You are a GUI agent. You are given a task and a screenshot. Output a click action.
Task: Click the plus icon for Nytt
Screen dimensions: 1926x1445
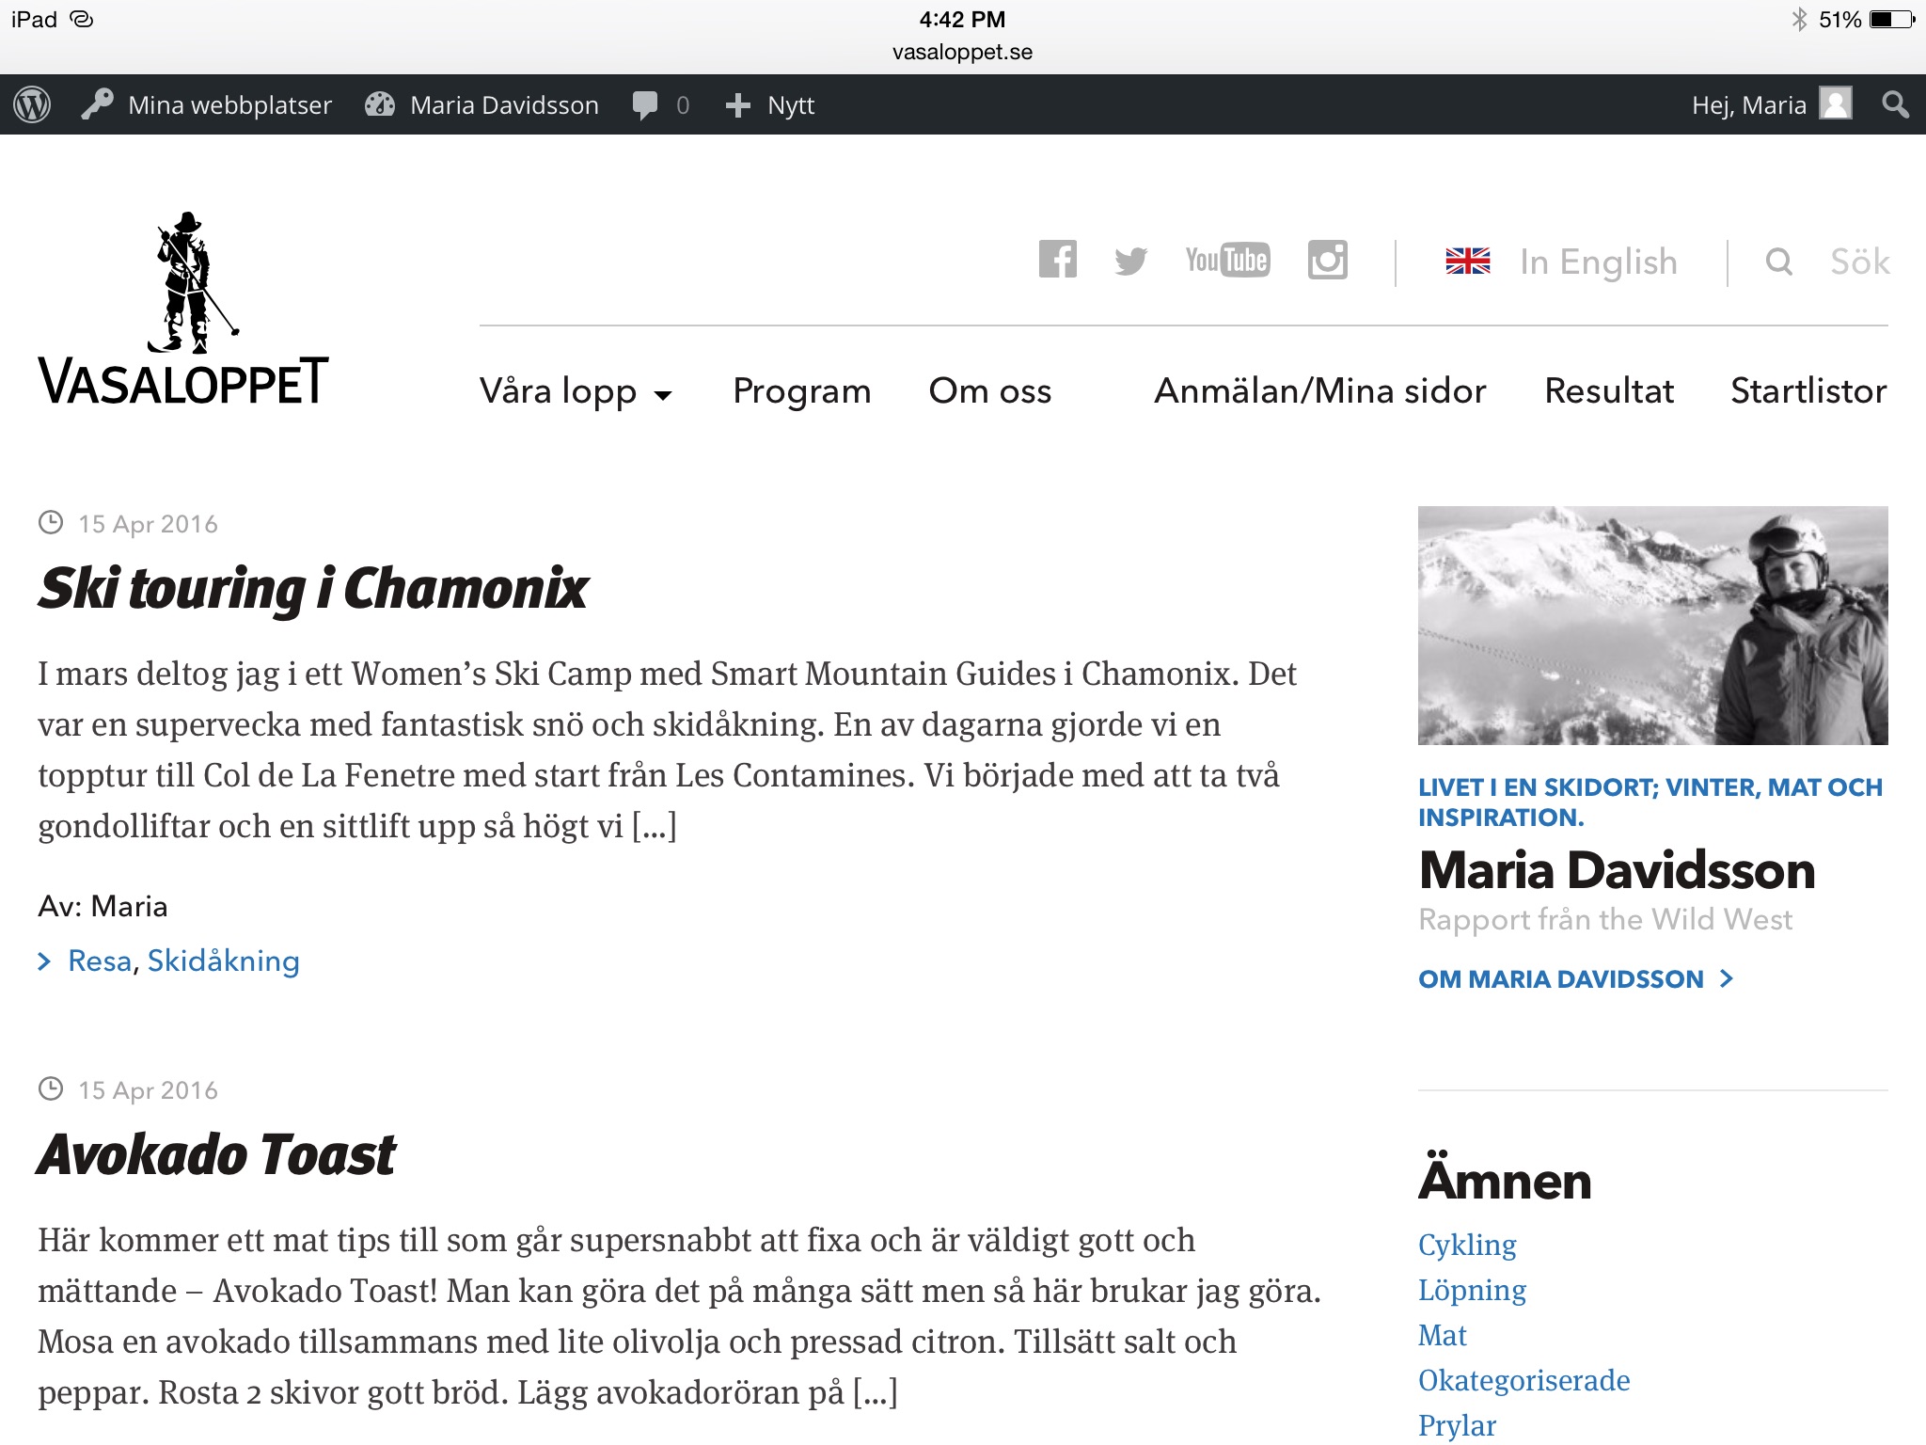(738, 105)
